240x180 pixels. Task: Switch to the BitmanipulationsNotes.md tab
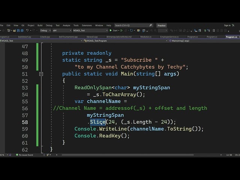pyautogui.click(x=119, y=37)
